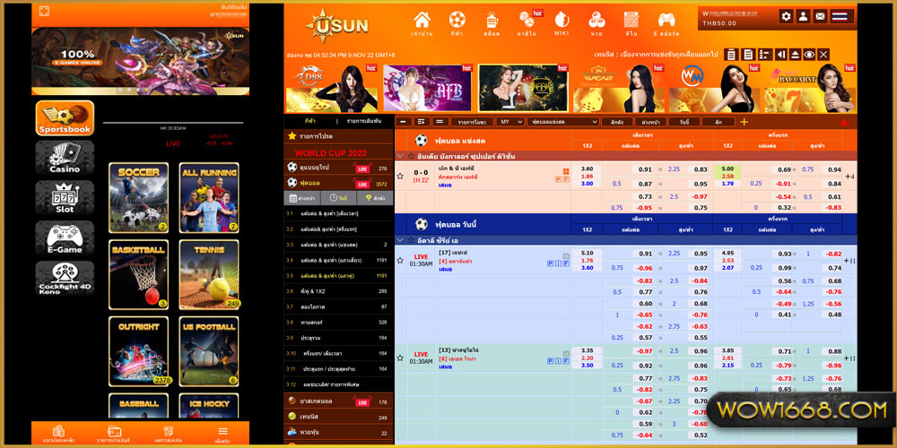Screen dimensions: 897x448
Task: Open the E-Game controller icon
Action: pyautogui.click(x=65, y=237)
